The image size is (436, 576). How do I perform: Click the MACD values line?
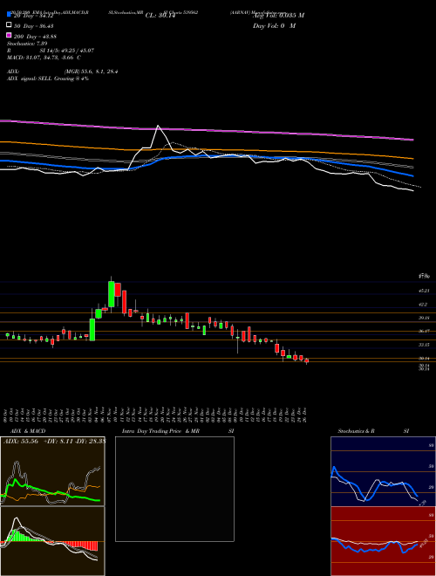44,58
